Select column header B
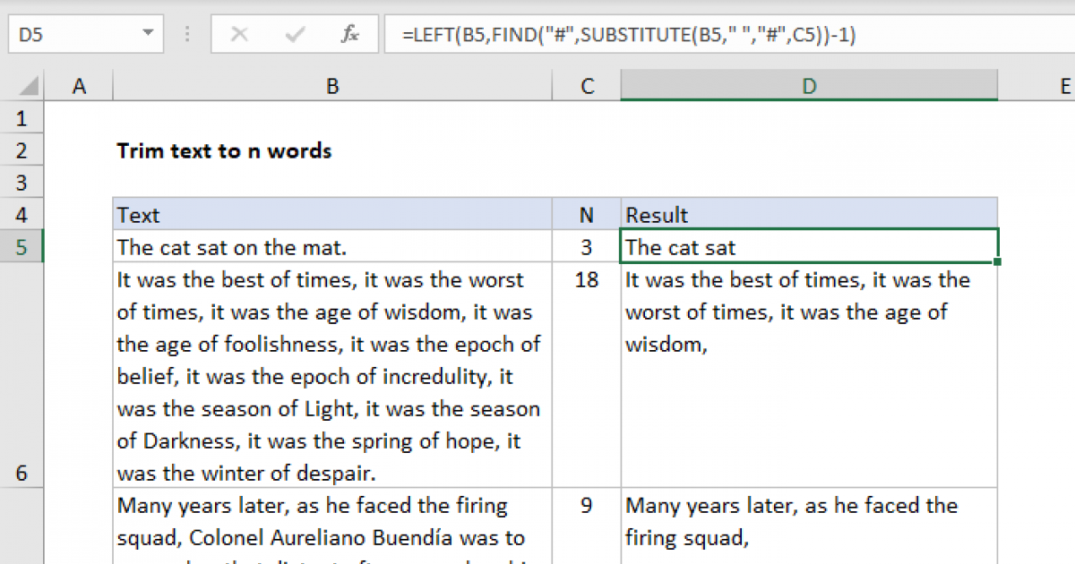Viewport: 1075px width, 564px height. [x=332, y=85]
